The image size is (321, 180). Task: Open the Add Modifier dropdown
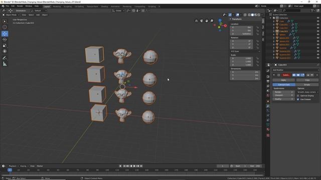pos(295,70)
